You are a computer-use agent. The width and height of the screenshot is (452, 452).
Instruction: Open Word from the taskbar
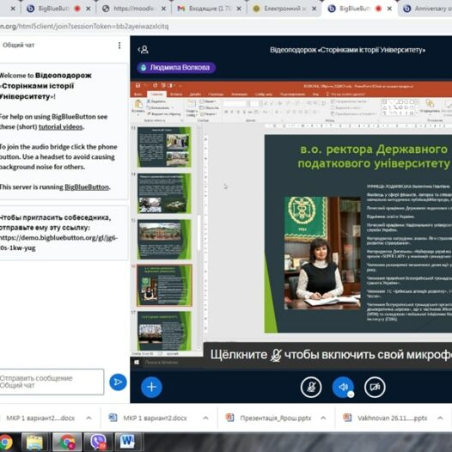point(128,442)
